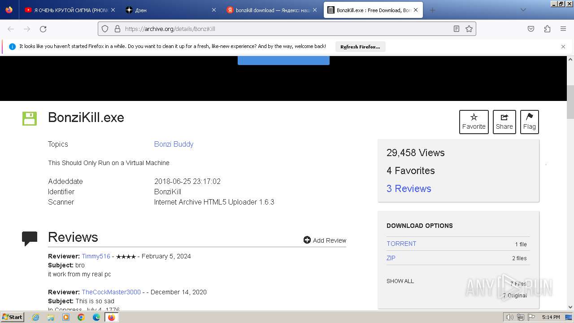Switch to the Яндекс bonzikill download tab
574x323 pixels.
tap(272, 10)
